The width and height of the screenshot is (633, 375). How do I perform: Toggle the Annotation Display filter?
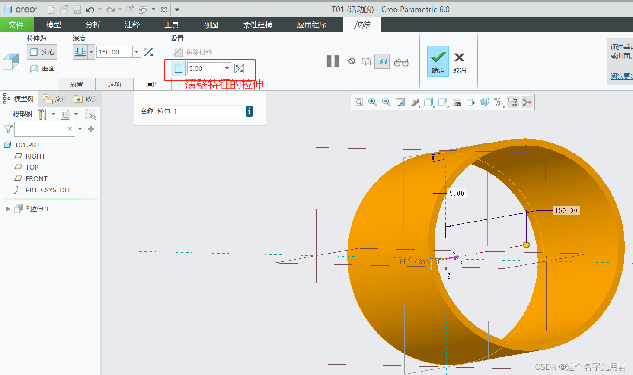tap(513, 102)
